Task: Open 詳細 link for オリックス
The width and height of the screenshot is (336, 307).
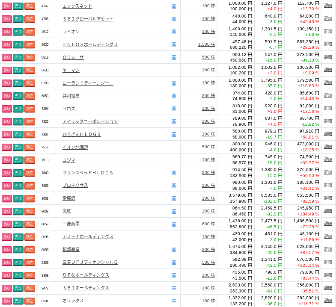Action: tap(328, 300)
